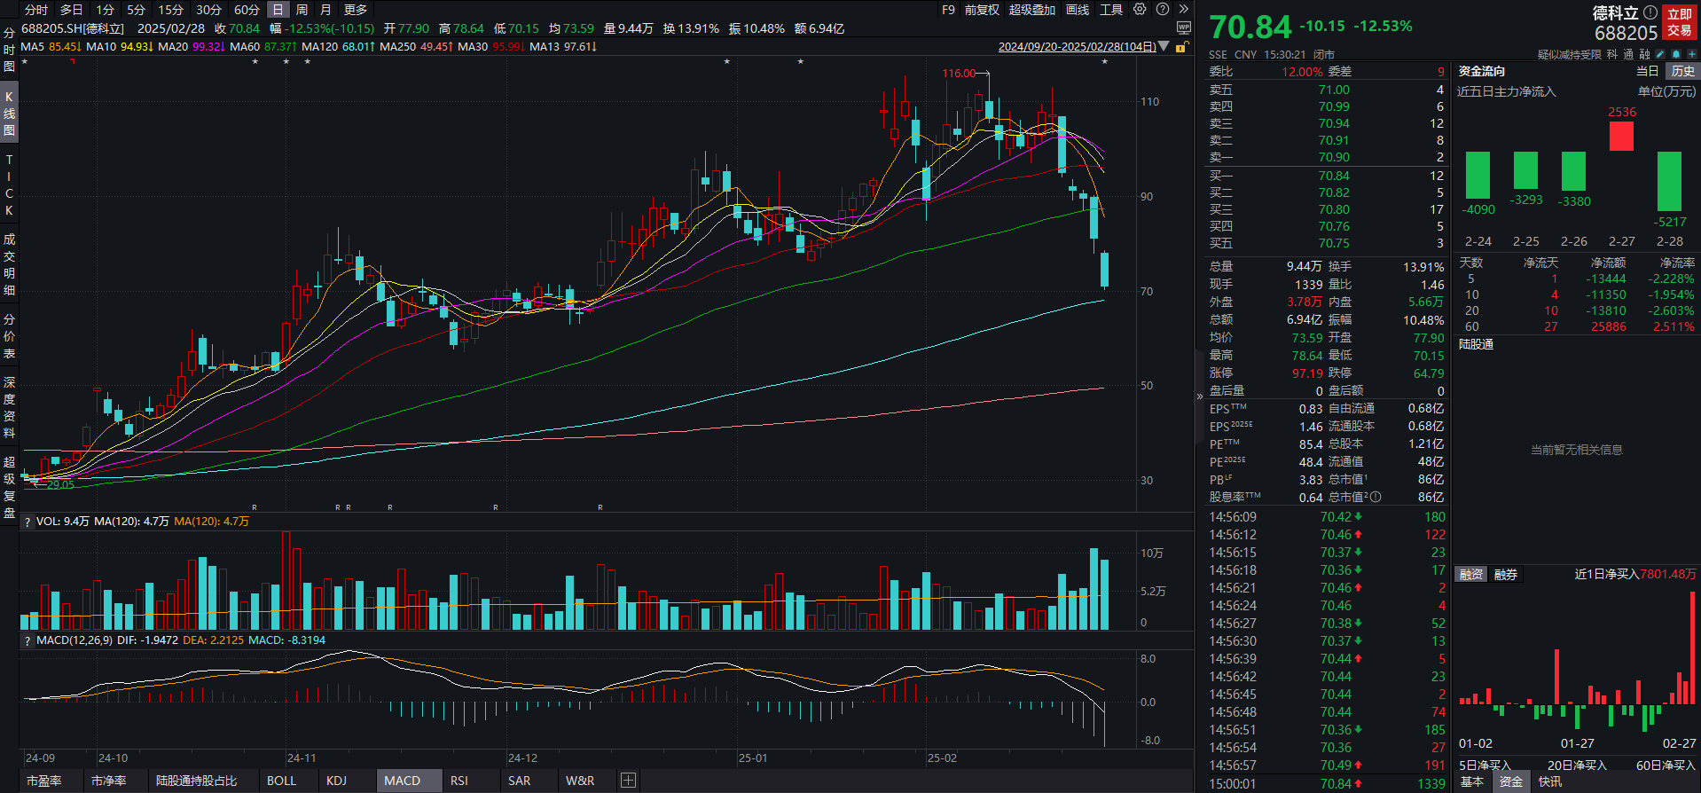
Task: Click the double-arrow expand icon at top
Action: pos(1183,10)
